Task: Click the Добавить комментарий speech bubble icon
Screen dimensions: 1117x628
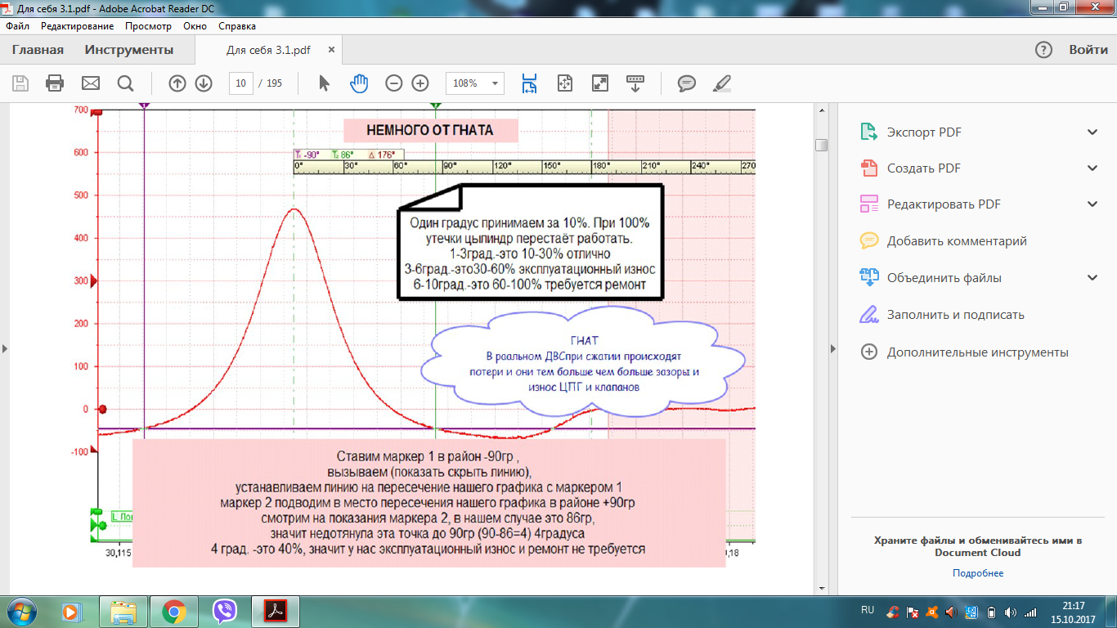Action: (x=868, y=240)
